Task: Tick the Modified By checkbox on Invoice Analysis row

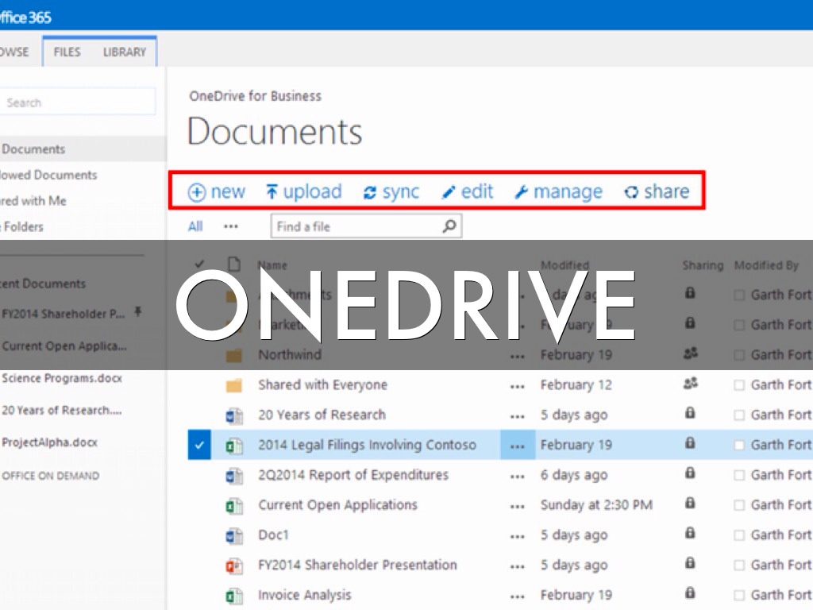Action: pos(740,595)
